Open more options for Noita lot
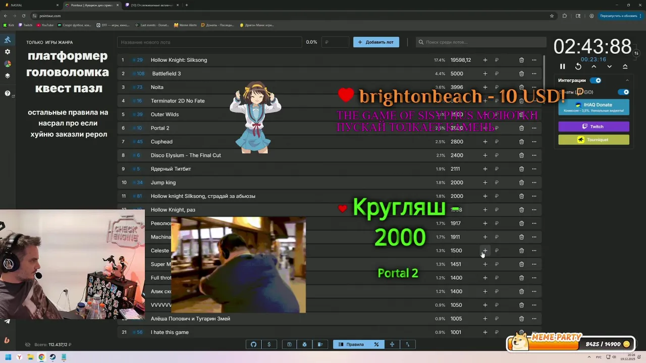Image resolution: width=646 pixels, height=363 pixels. pos(534,87)
